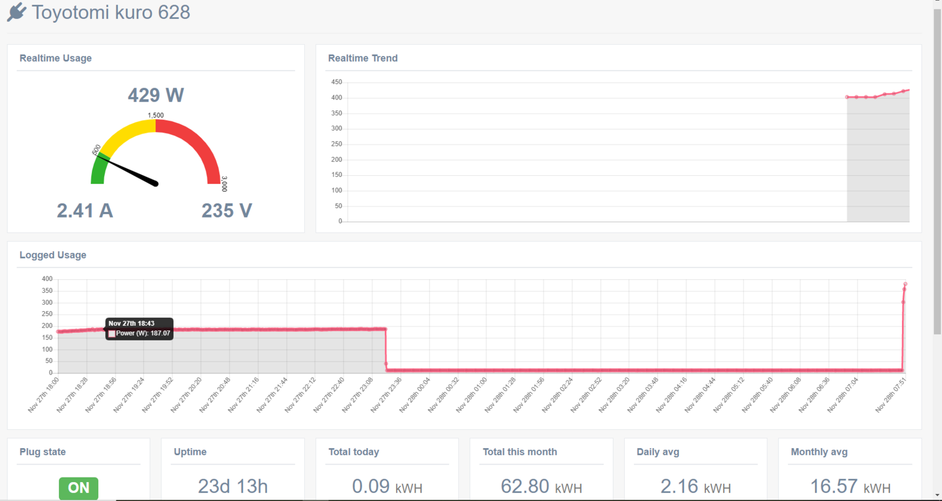The height and width of the screenshot is (501, 942).
Task: Click the Uptime card title
Action: point(190,452)
